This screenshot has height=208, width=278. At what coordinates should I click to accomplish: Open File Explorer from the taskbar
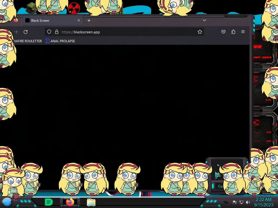[91, 202]
